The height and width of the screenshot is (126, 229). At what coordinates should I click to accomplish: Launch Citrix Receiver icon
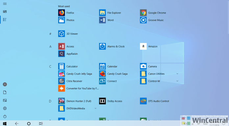click(62, 81)
